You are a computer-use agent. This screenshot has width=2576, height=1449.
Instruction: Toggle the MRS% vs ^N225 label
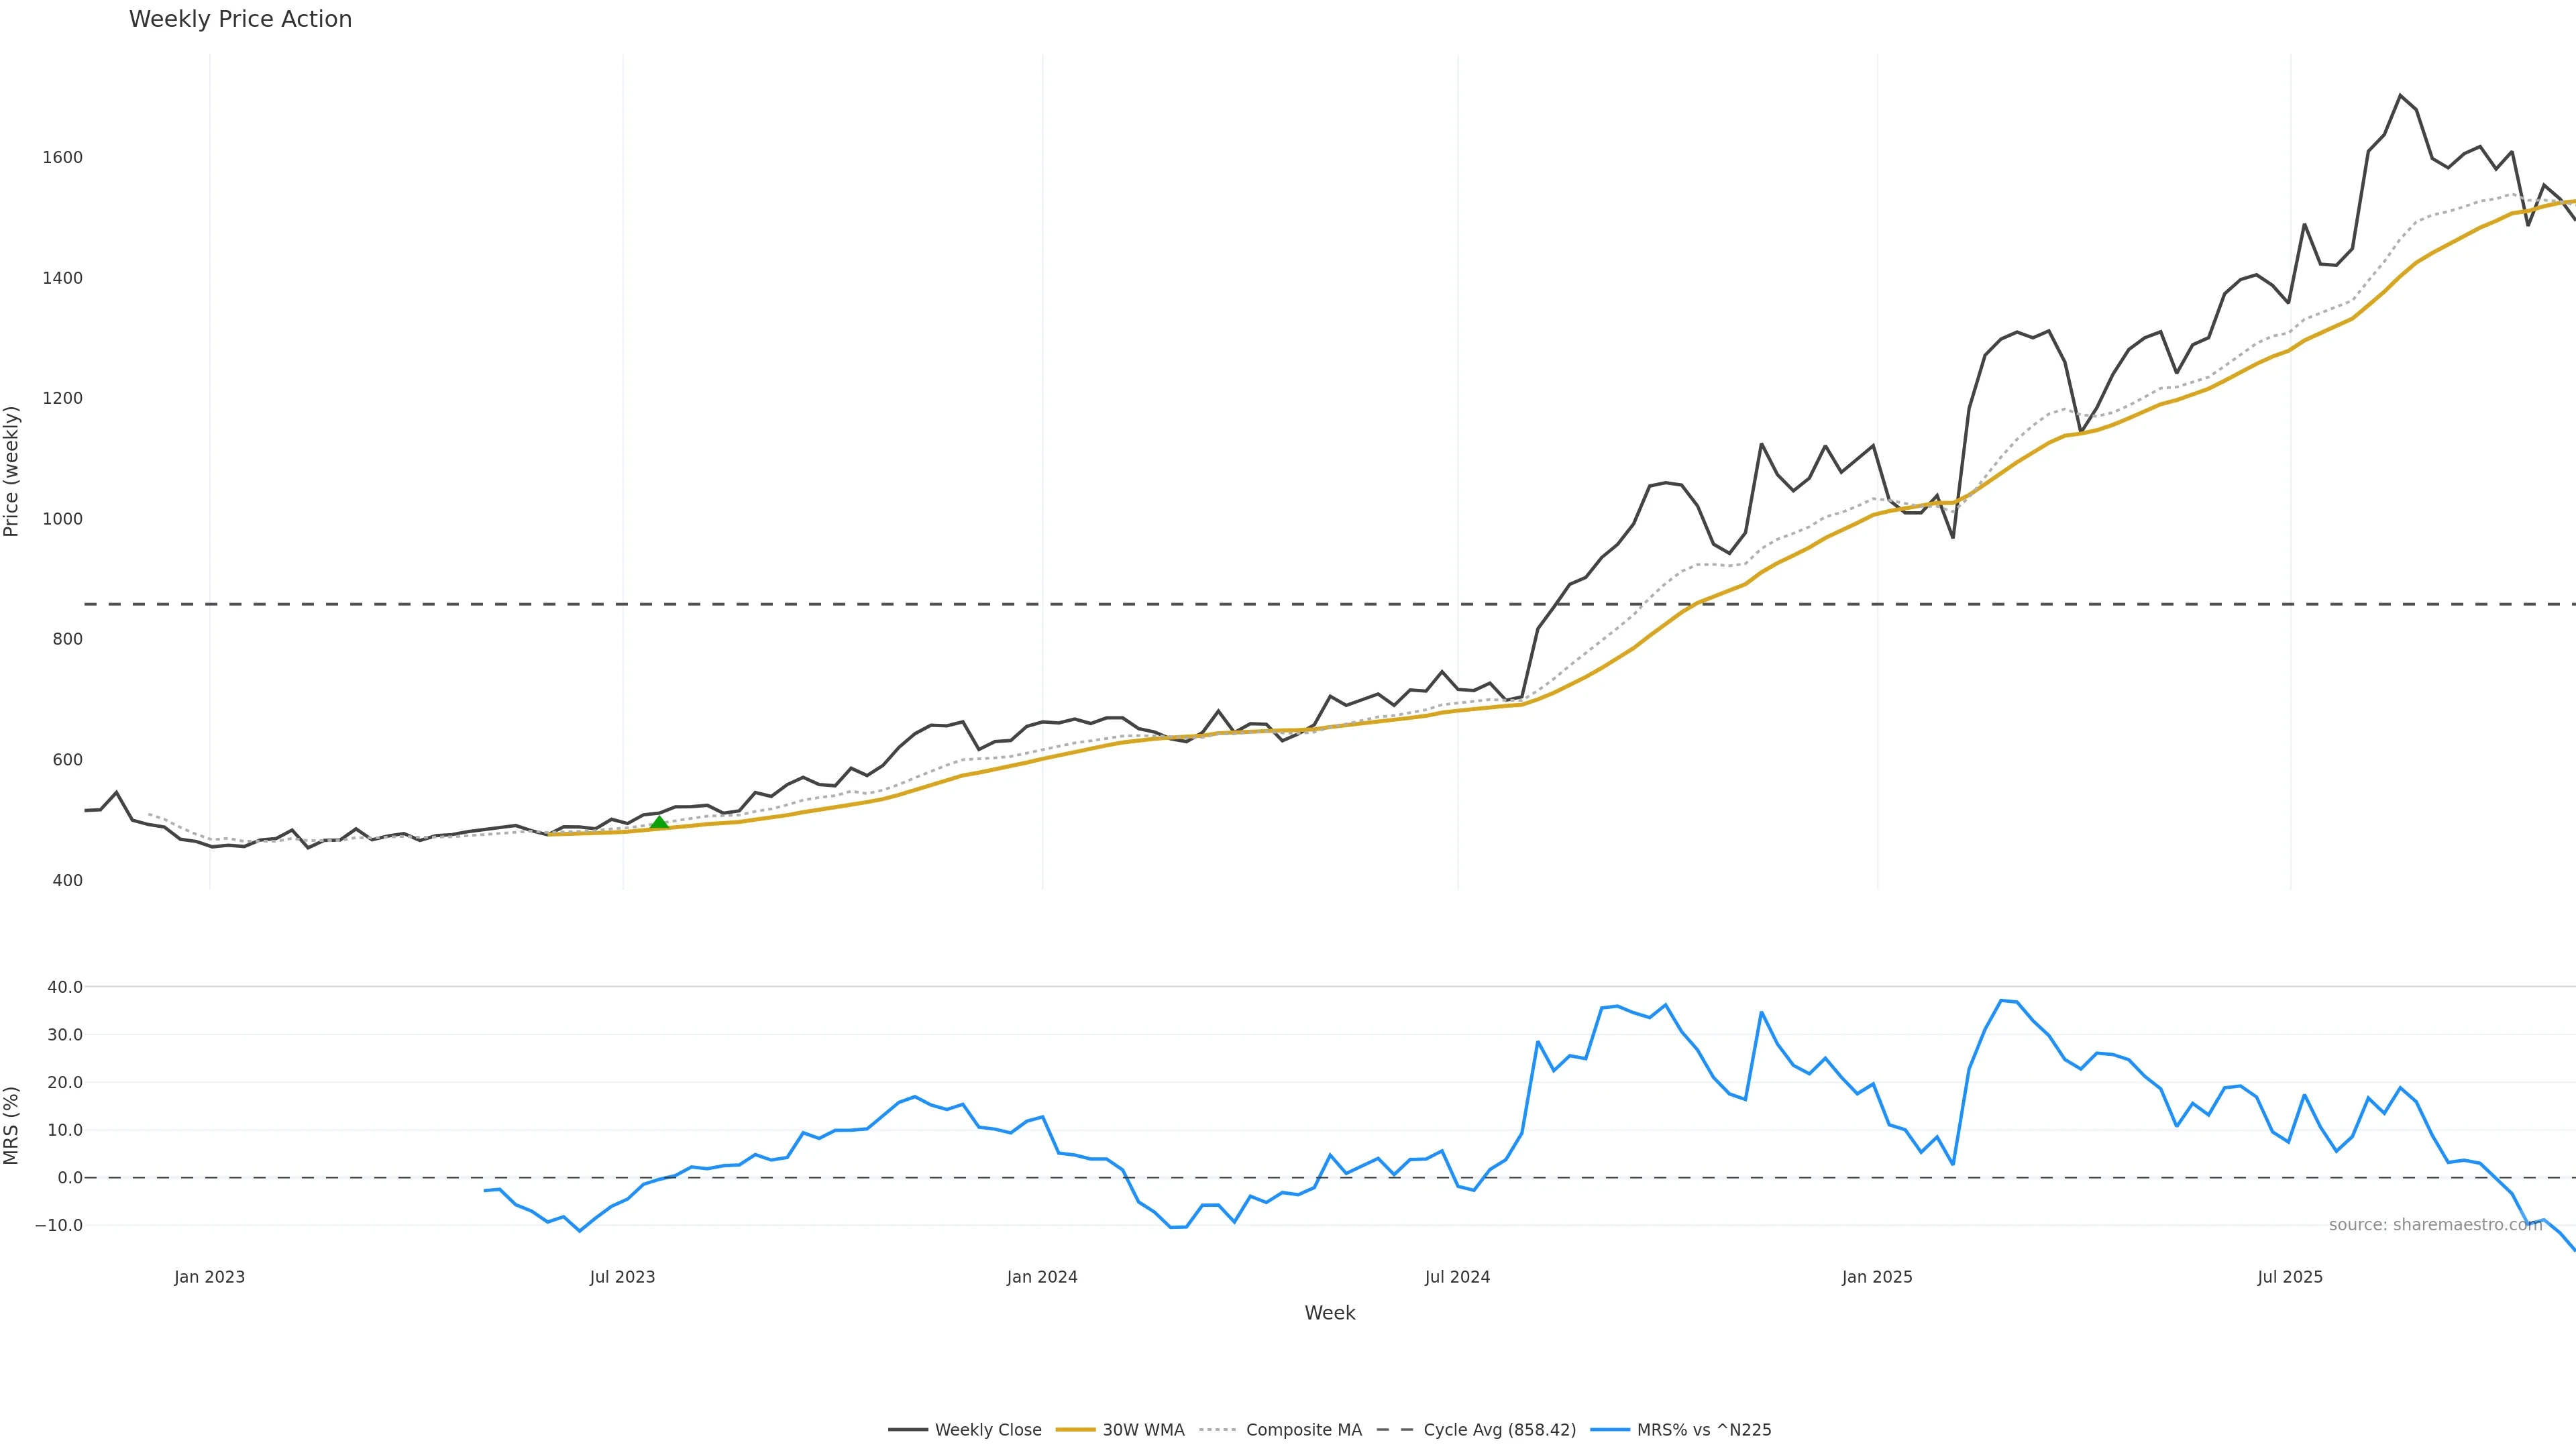1703,1430
